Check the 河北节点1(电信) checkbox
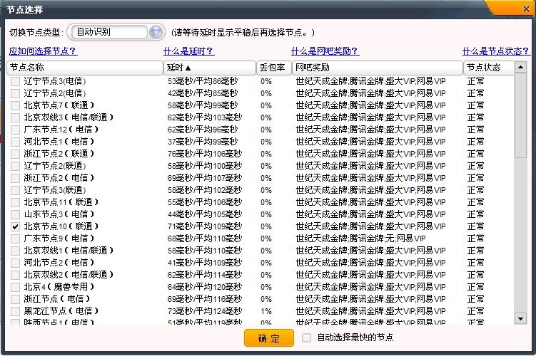This screenshot has width=536, height=356. pos(15,142)
